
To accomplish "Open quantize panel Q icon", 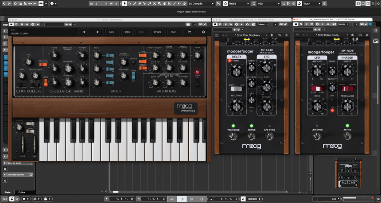I will click(x=254, y=4).
